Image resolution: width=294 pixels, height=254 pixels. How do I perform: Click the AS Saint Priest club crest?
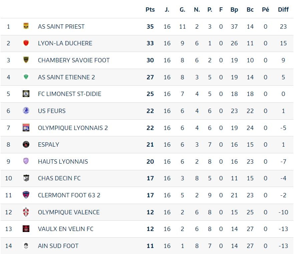[26, 26]
